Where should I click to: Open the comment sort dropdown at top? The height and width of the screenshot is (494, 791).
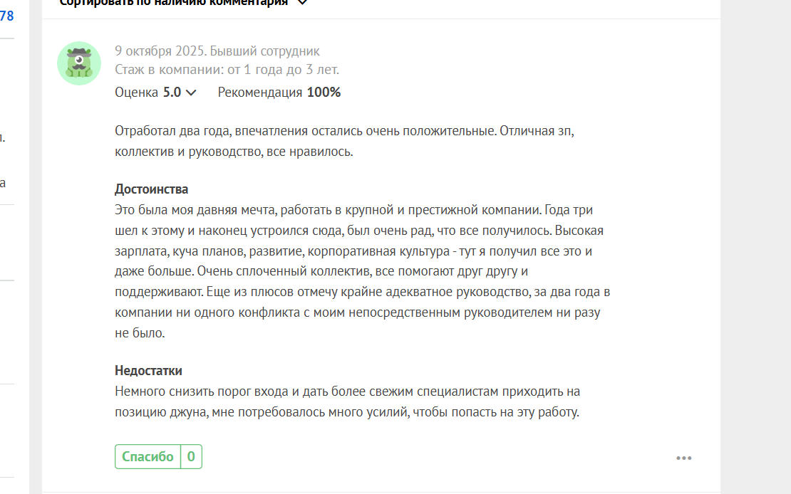click(x=175, y=2)
